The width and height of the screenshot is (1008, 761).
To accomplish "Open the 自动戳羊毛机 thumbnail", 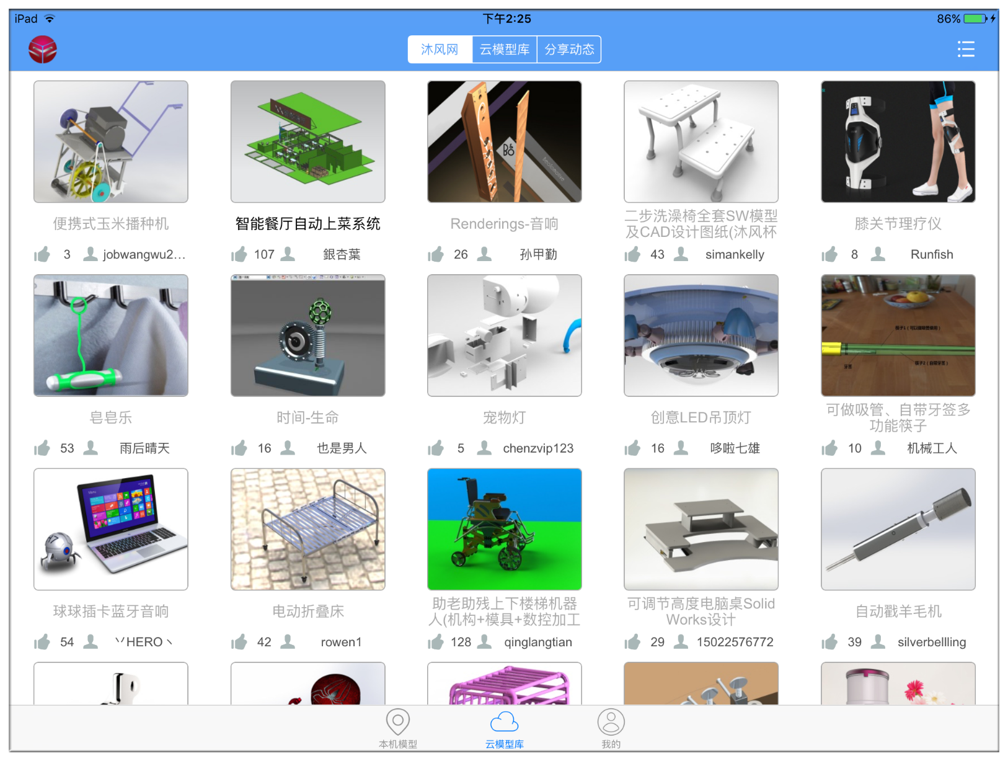I will coord(898,529).
